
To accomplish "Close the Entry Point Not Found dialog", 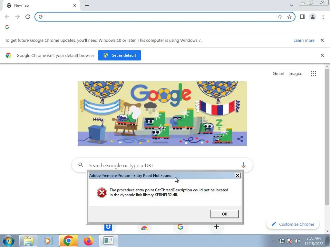I will tap(238, 175).
